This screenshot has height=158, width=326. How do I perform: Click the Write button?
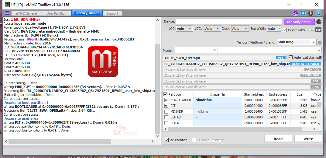pyautogui.click(x=308, y=139)
